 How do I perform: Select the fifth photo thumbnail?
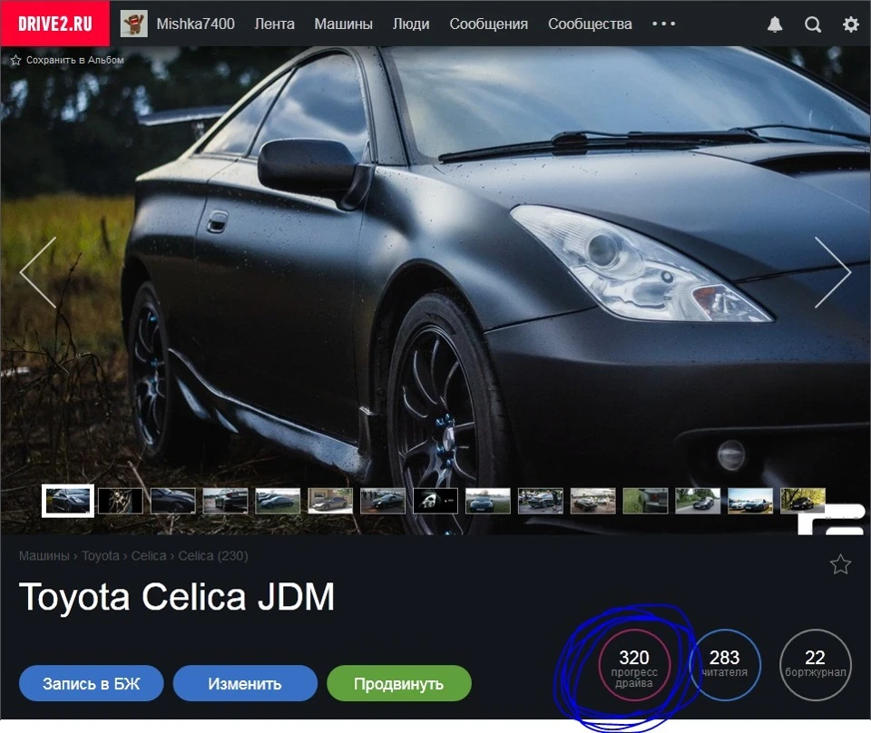[278, 501]
